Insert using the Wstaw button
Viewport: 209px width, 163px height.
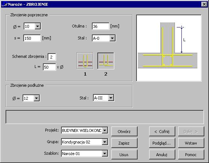point(191,143)
